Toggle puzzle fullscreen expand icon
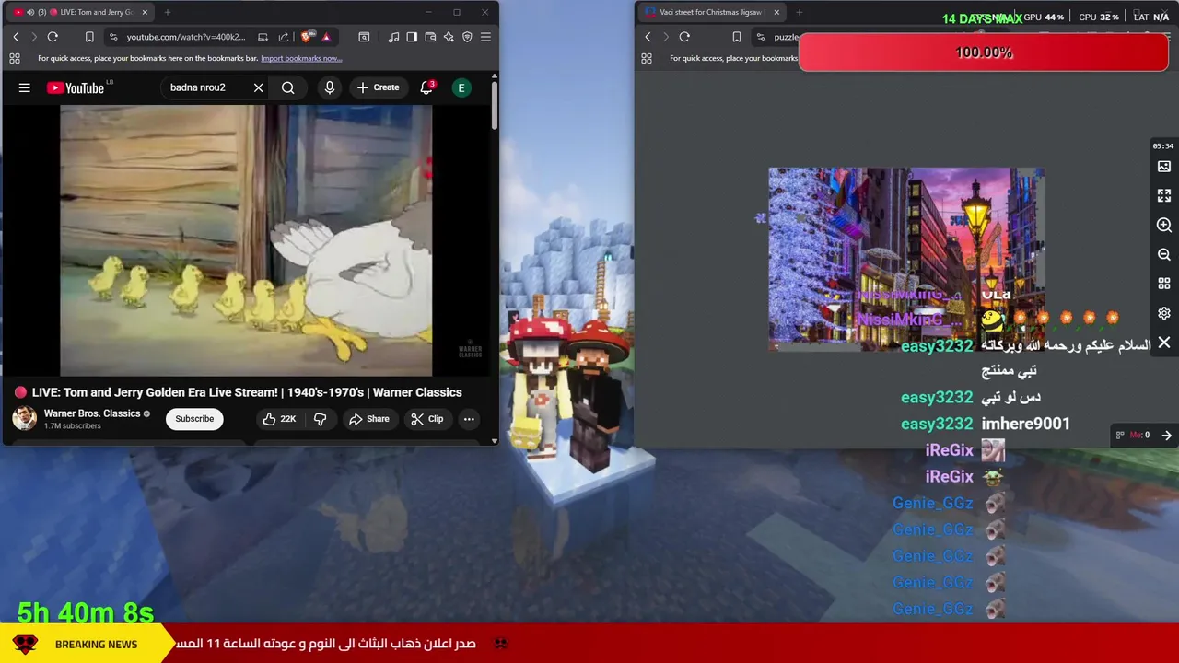The height and width of the screenshot is (663, 1179). point(1164,196)
